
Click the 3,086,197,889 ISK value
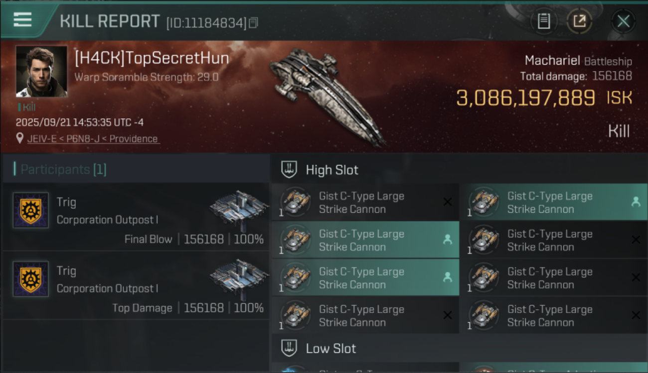point(525,98)
